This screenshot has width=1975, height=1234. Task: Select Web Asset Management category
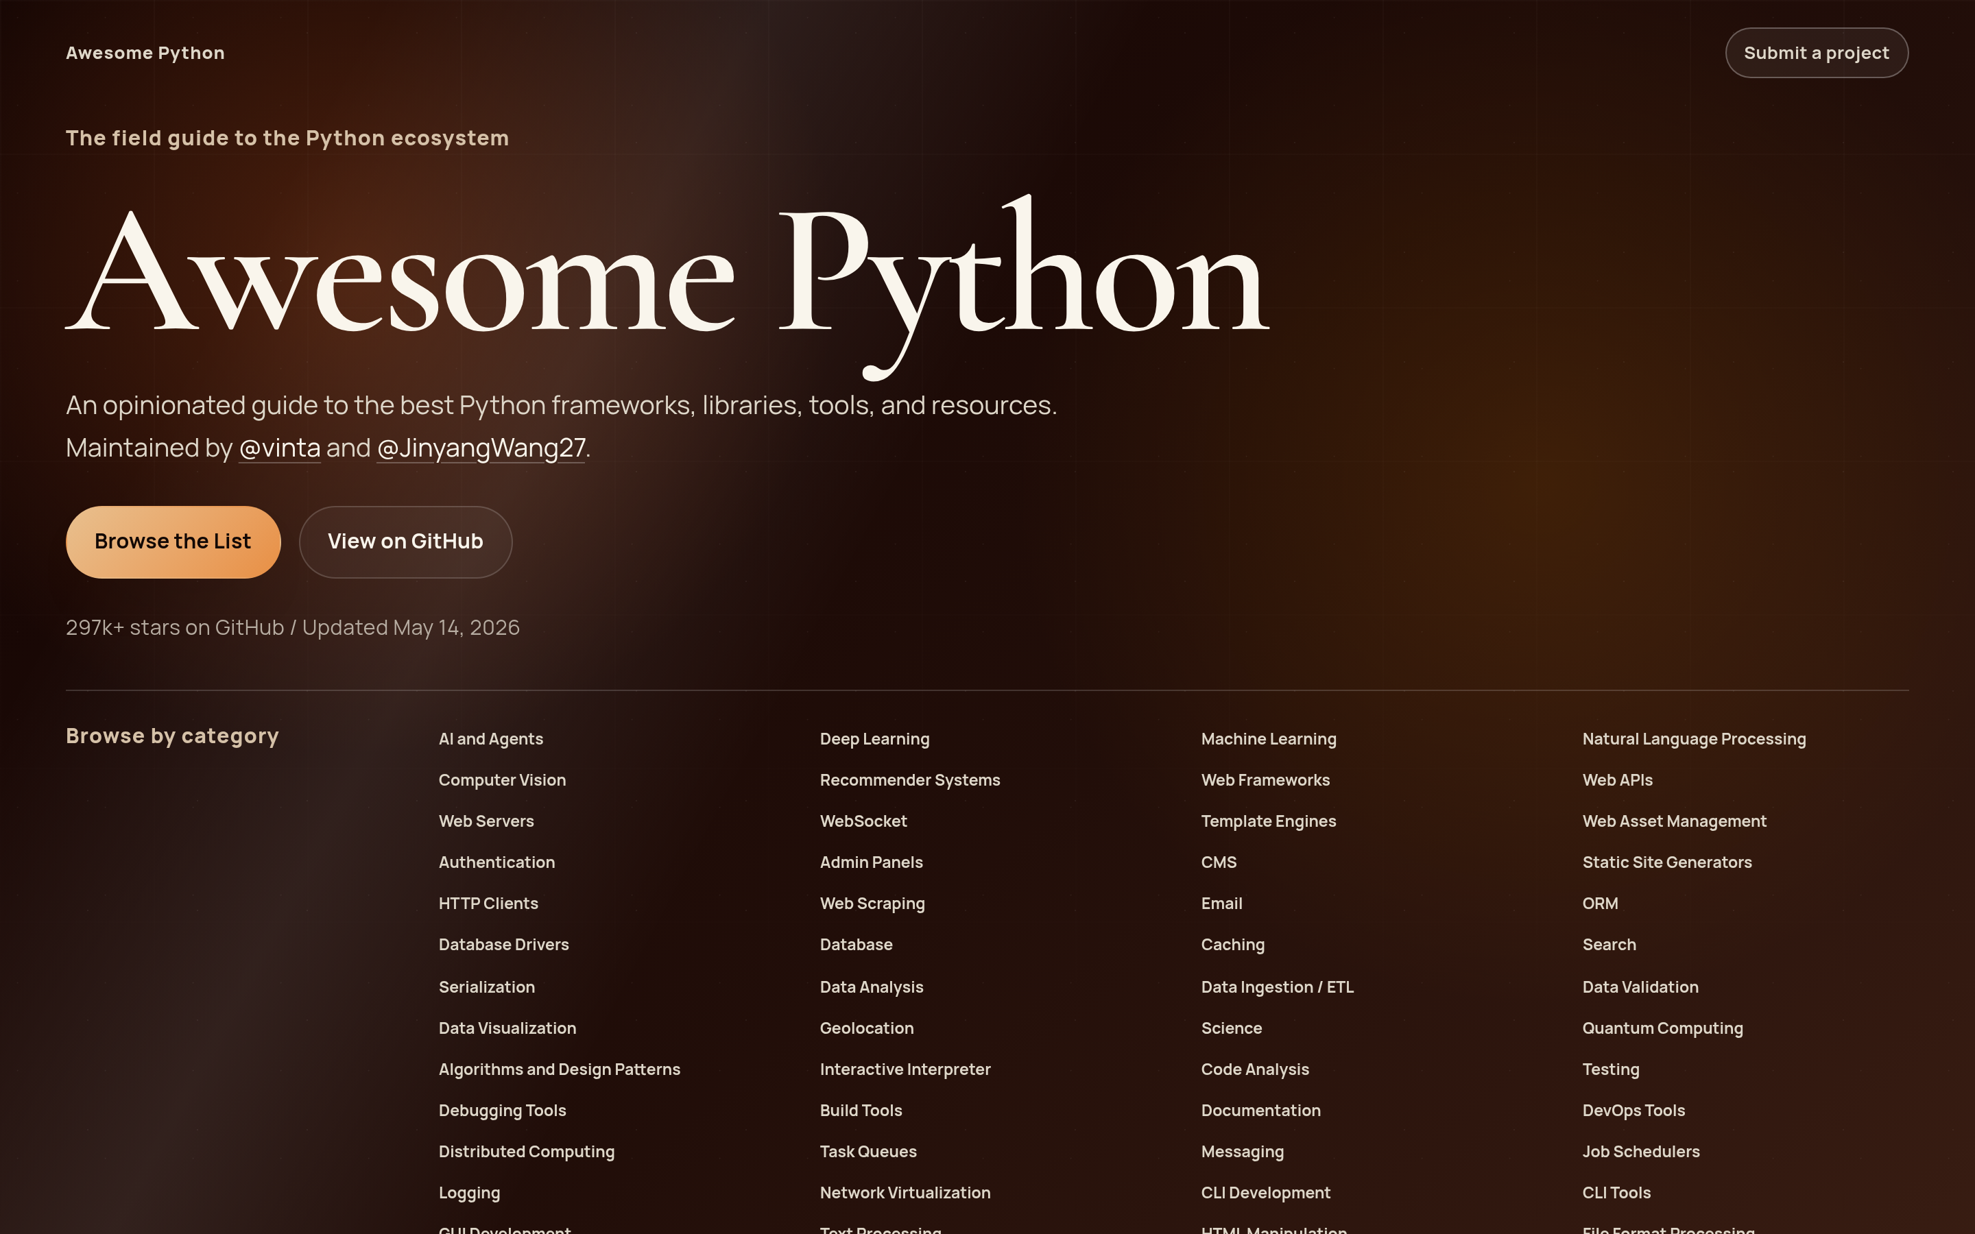pos(1674,821)
